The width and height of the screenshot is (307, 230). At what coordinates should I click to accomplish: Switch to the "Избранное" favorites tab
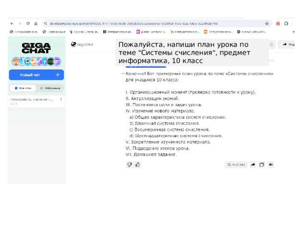[x=50, y=88]
